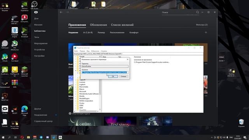Open Фильтры in Oculus library
Image resolution: width=249 pixels, height=140 pixels.
point(202,25)
